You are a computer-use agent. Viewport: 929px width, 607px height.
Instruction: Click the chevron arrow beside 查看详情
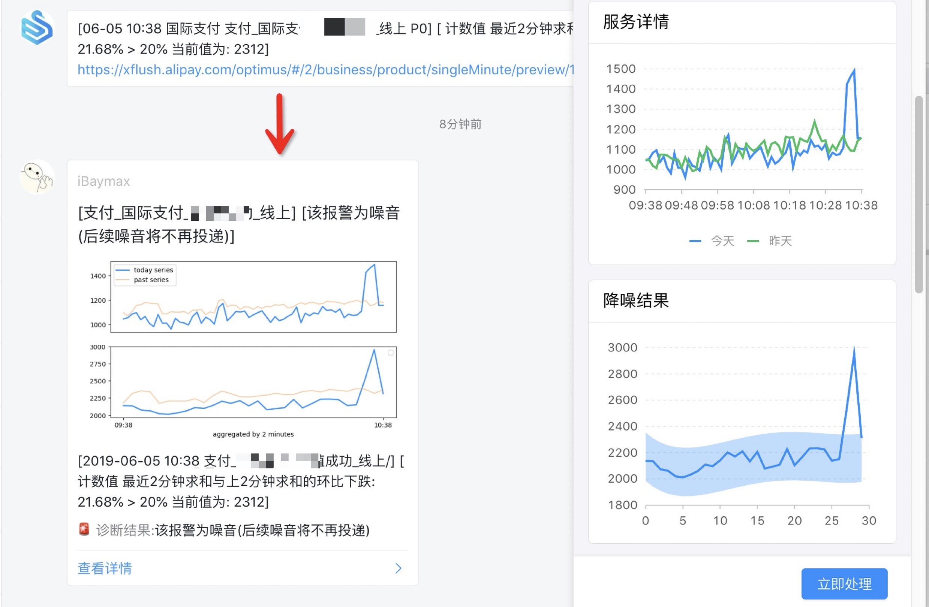[398, 568]
